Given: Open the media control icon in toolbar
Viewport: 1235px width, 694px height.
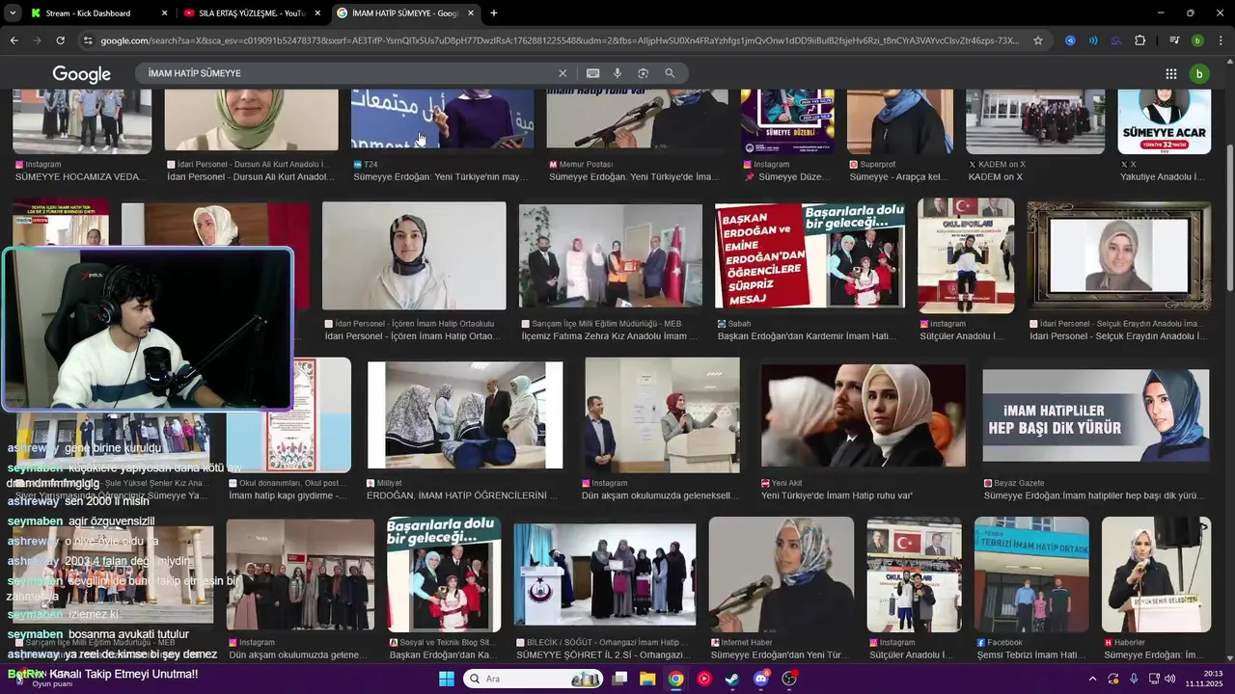Looking at the screenshot, I should [1174, 40].
